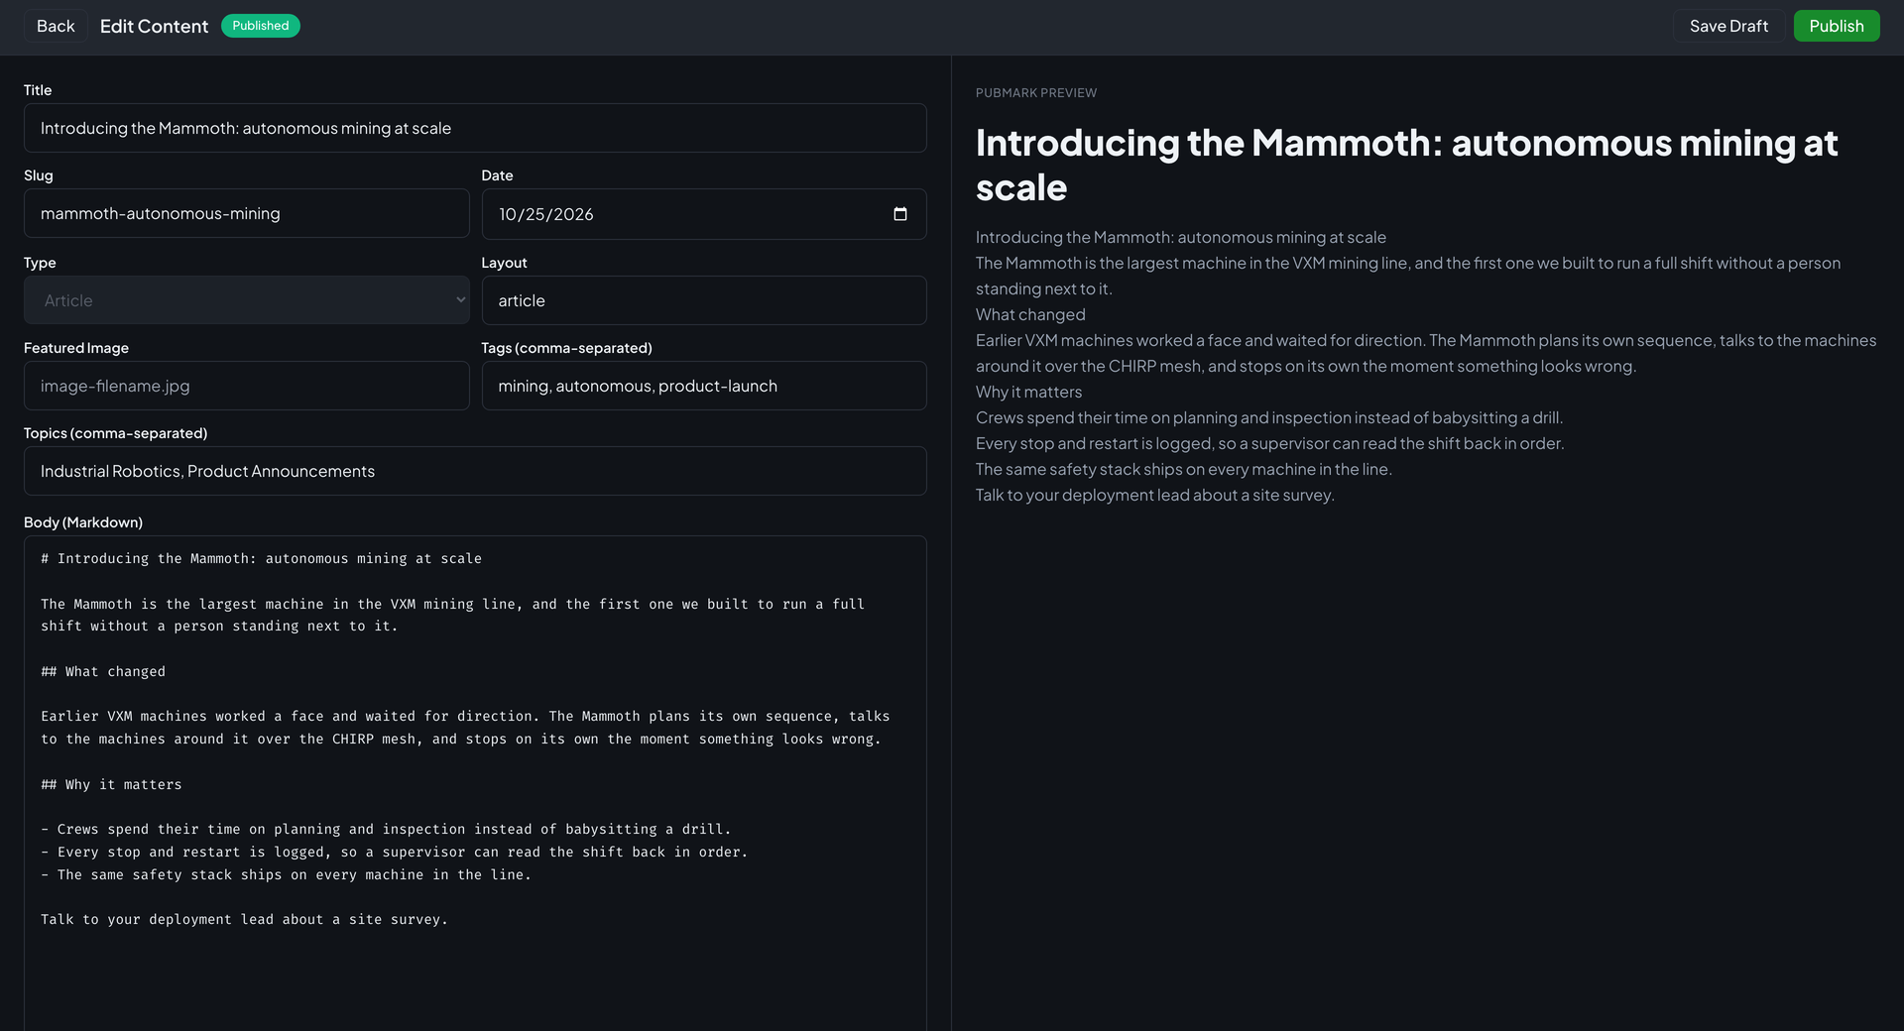Image resolution: width=1904 pixels, height=1031 pixels.
Task: Click 'Talk to your deployment lead' preview line
Action: click(x=1154, y=495)
